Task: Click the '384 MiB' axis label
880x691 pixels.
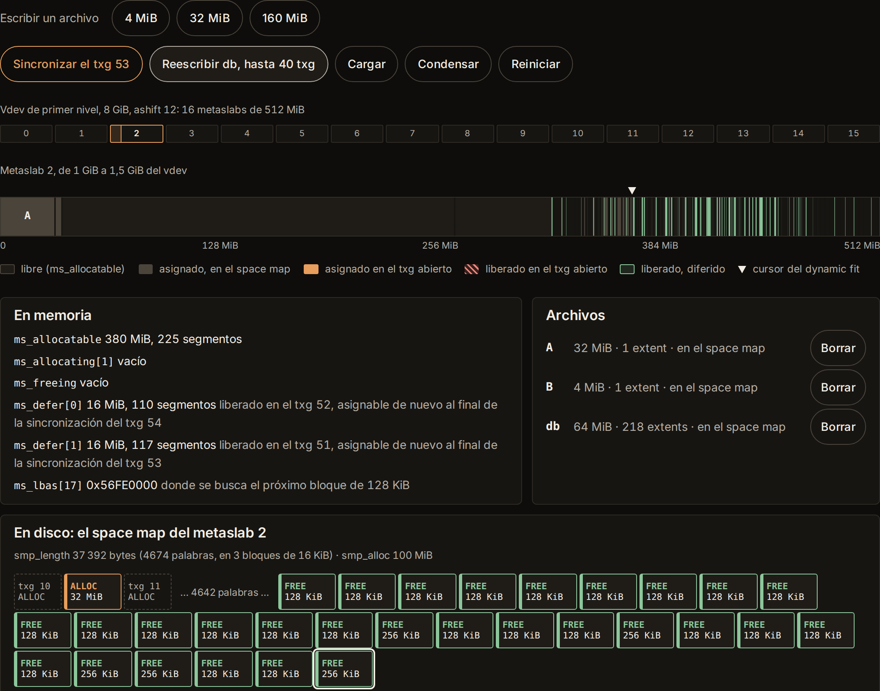Action: (660, 245)
